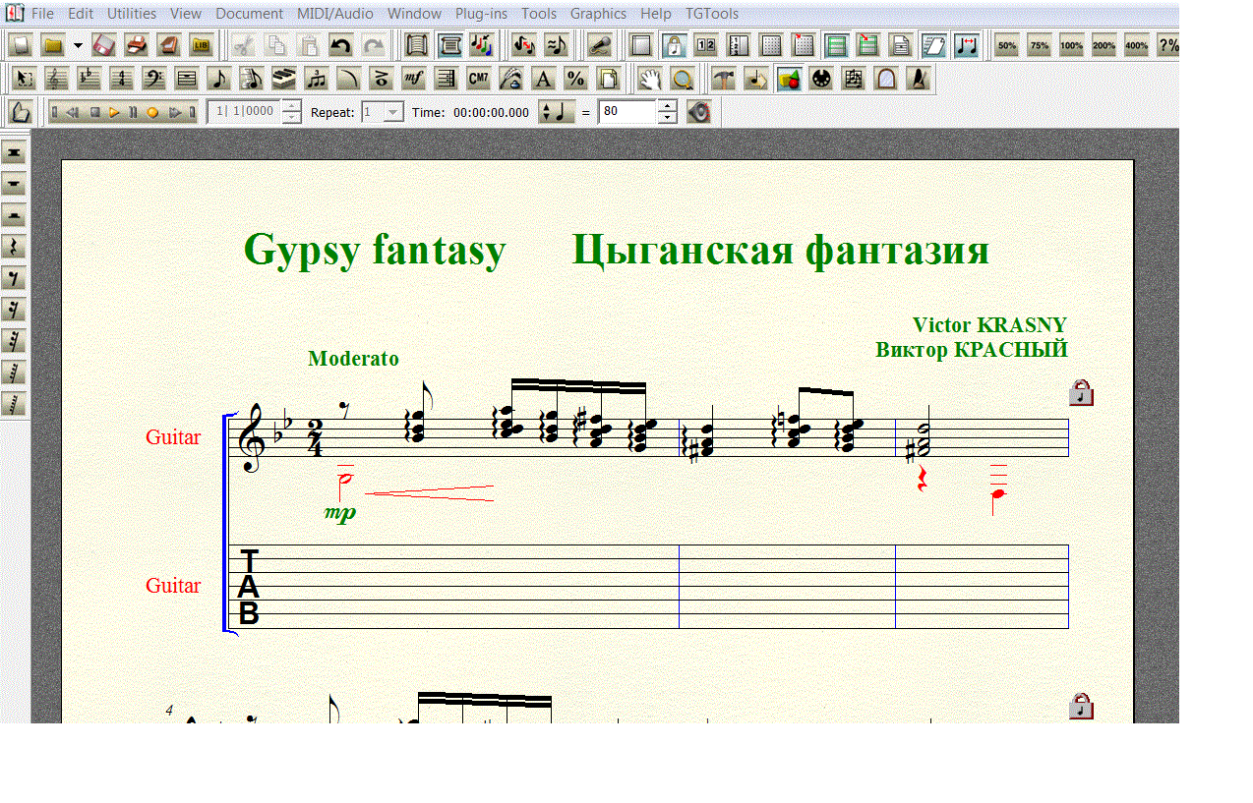
Task: Click the Text tool with letter A
Action: tap(542, 79)
